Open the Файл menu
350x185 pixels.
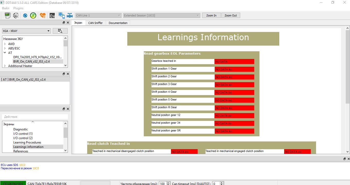tap(6, 8)
